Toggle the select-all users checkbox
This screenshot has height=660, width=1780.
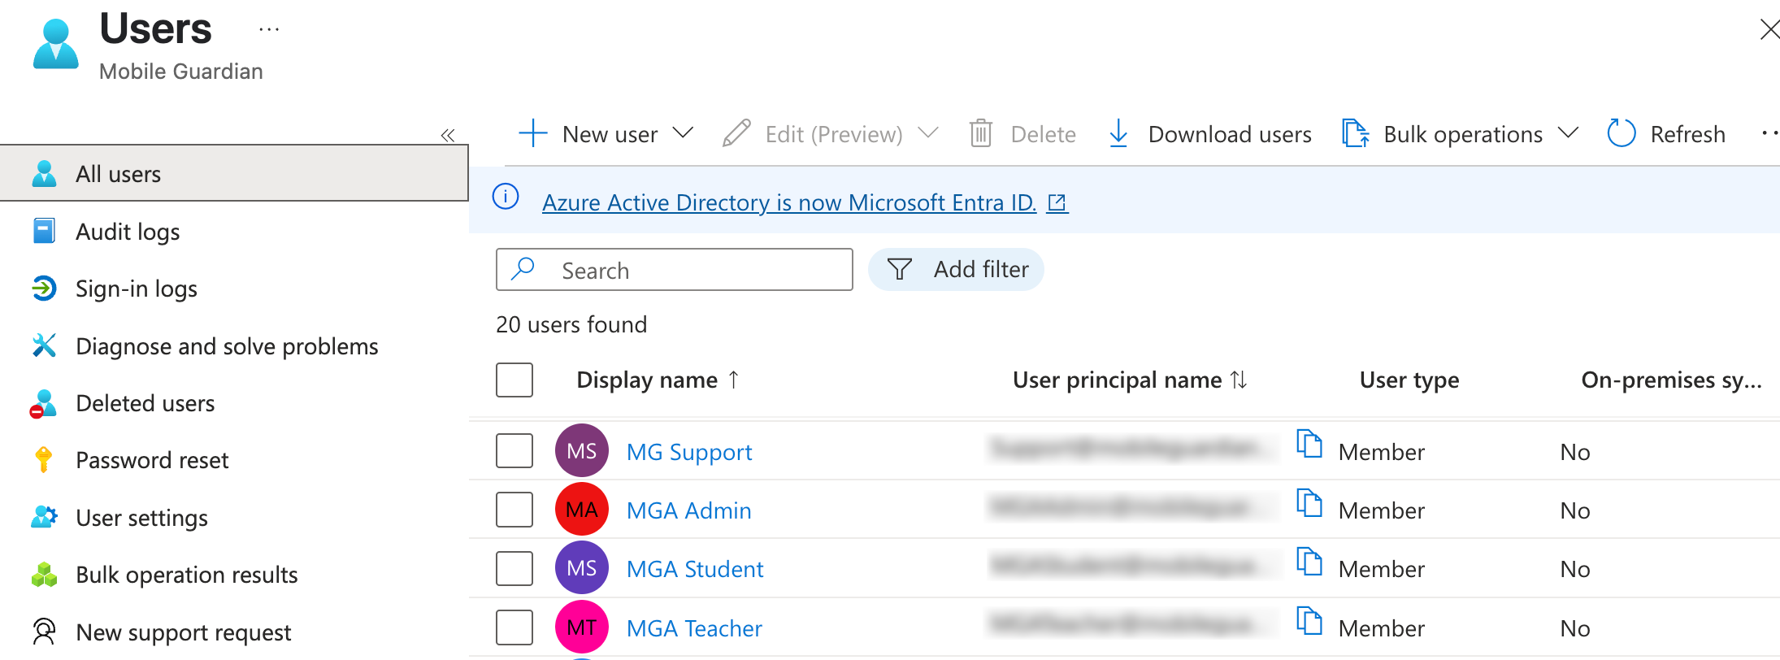[514, 380]
